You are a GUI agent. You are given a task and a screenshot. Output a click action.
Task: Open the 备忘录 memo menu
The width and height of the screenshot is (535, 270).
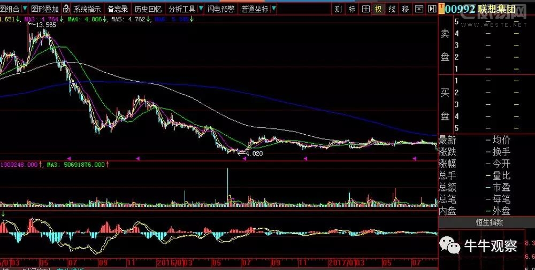pos(117,9)
